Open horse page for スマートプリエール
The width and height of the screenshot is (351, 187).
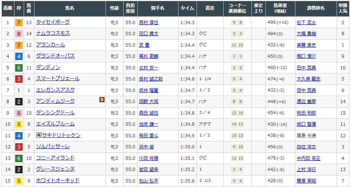pos(57,79)
